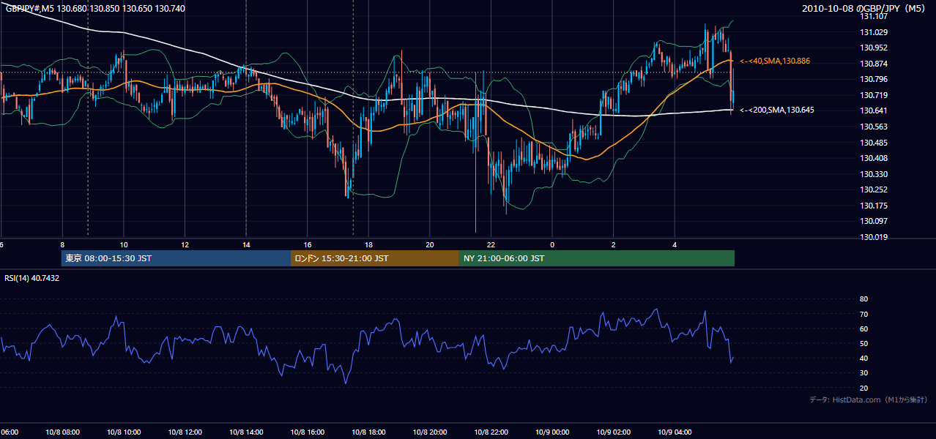Click the 10/9 00:00 date label
The height and width of the screenshot is (439, 936).
[552, 432]
